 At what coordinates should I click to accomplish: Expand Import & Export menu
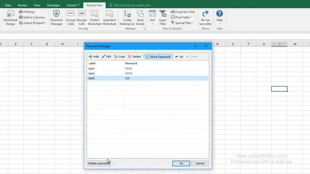point(32,23)
